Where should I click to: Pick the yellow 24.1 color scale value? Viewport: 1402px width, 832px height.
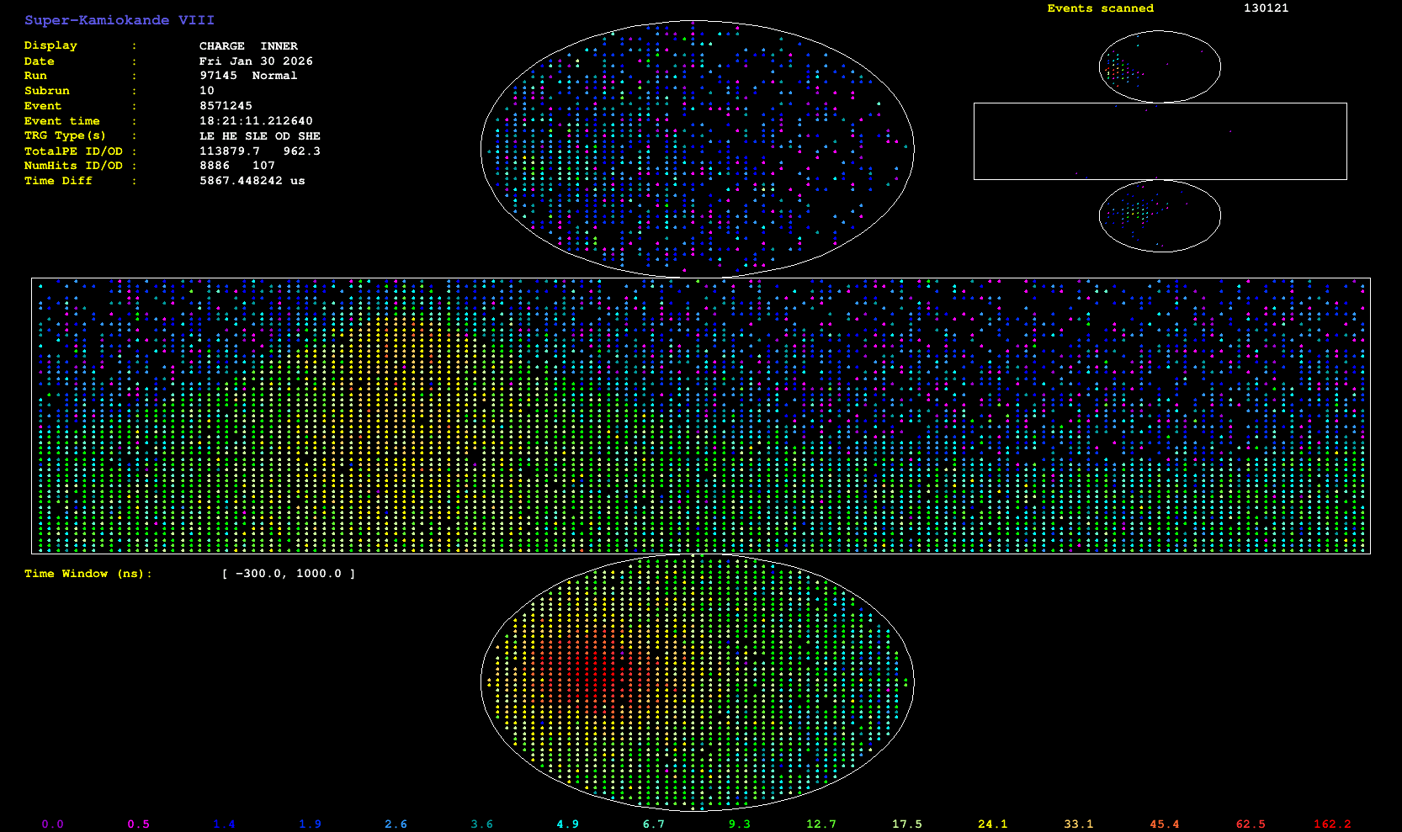992,824
